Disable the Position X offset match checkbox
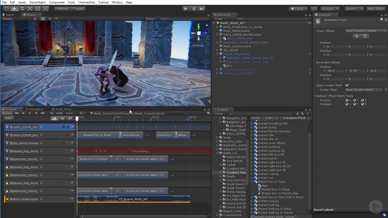Image resolution: width=388 pixels, height=218 pixels. (347, 100)
